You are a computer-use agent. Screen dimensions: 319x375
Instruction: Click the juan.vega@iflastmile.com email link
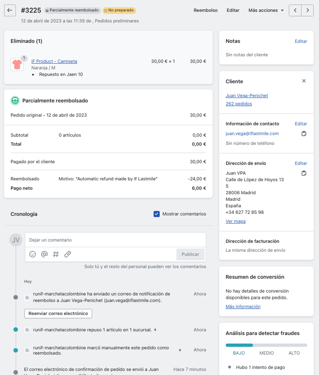pos(252,133)
